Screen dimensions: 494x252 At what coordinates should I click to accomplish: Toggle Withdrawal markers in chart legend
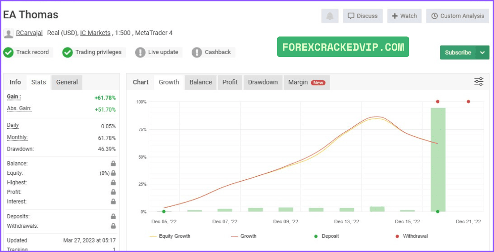pyautogui.click(x=412, y=236)
